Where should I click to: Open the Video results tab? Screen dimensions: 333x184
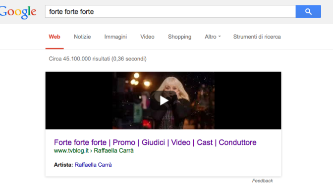(147, 37)
